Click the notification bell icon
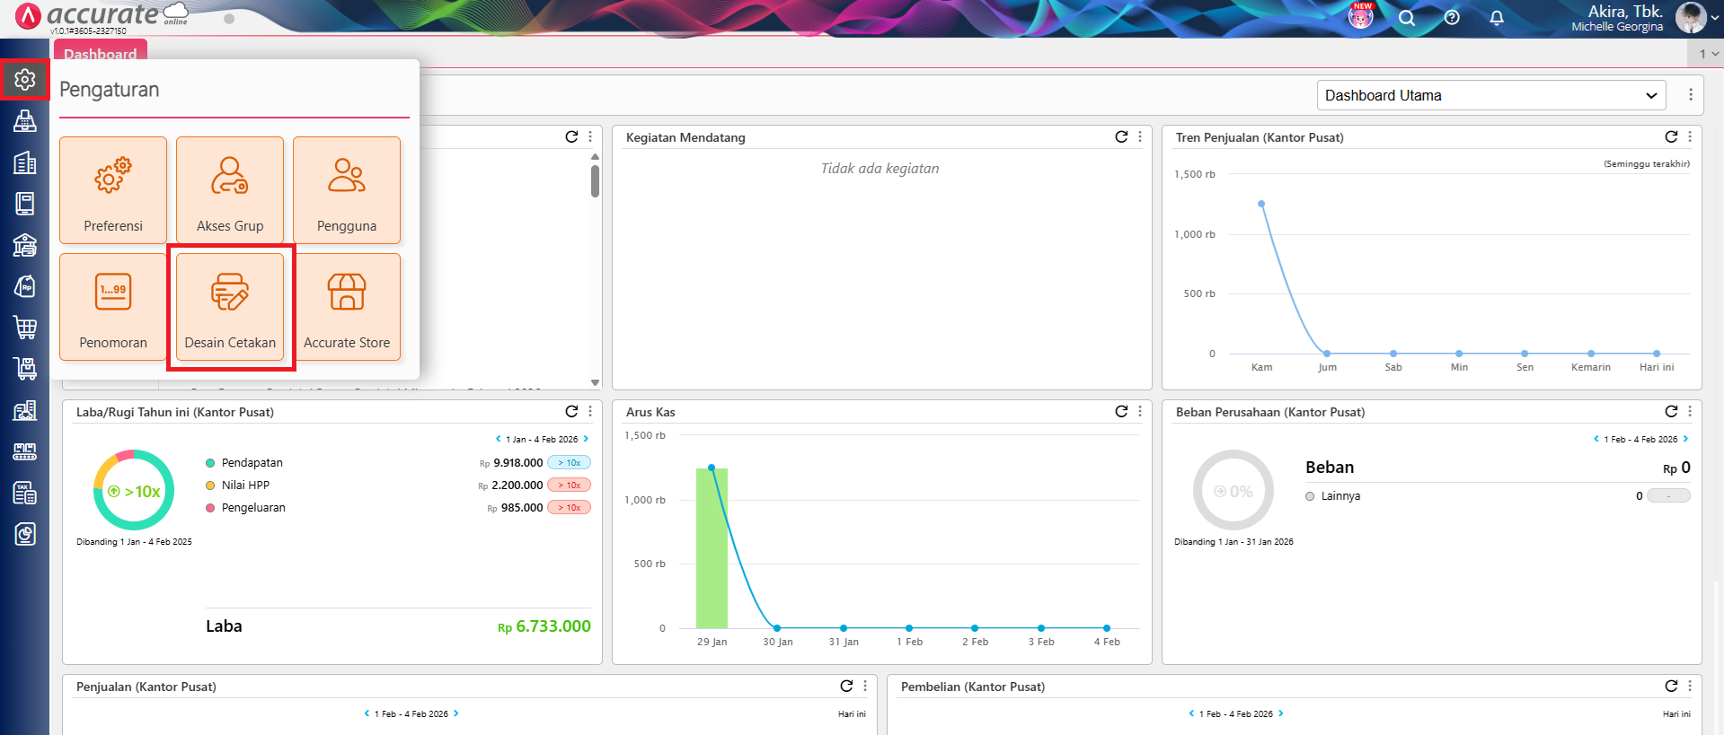This screenshot has height=735, width=1724. pos(1497,18)
